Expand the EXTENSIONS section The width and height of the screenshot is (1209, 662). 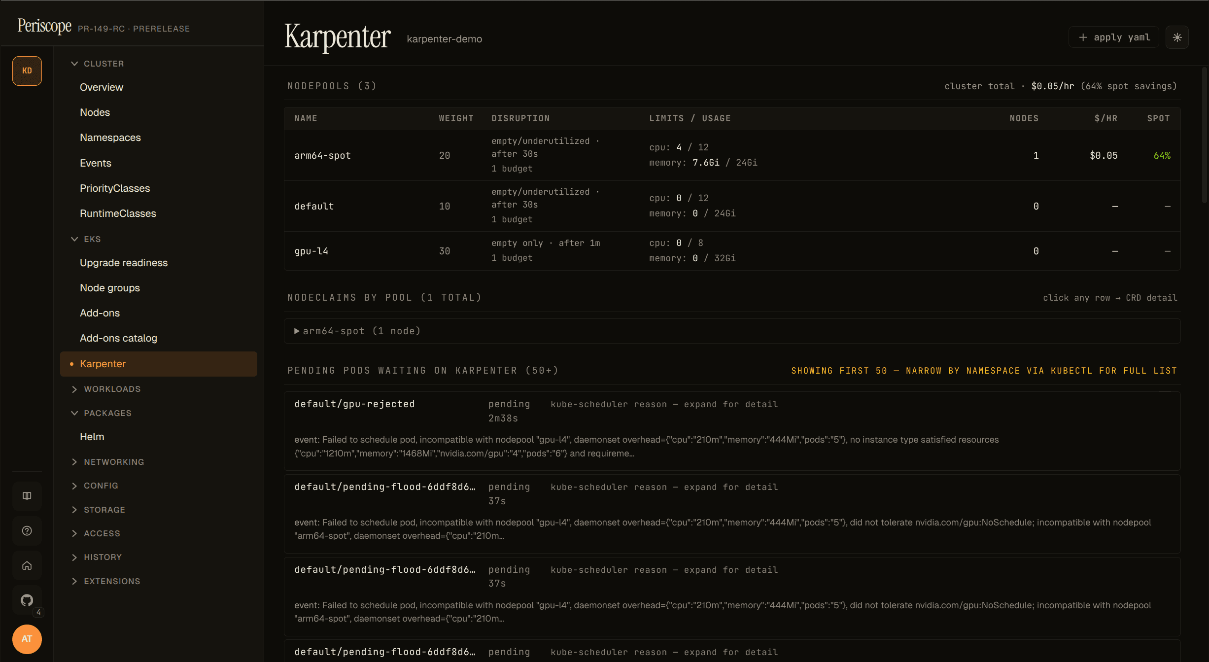pos(106,581)
